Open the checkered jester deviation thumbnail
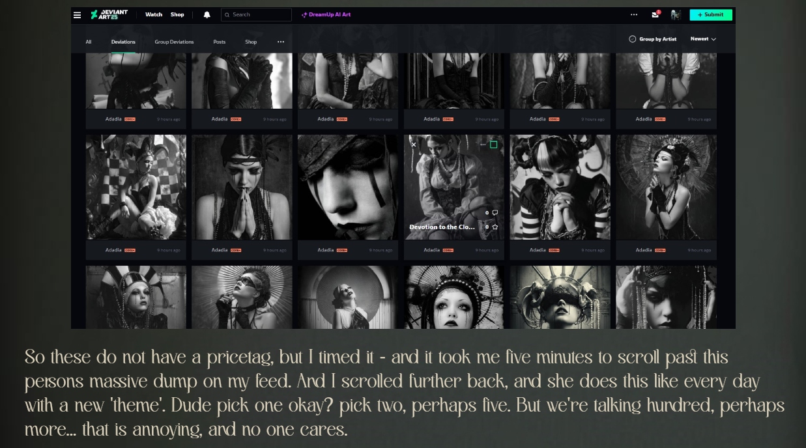Image resolution: width=806 pixels, height=448 pixels. coord(136,188)
